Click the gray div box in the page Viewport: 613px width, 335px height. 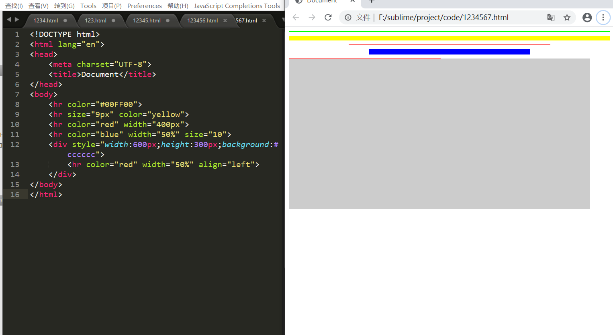point(439,134)
